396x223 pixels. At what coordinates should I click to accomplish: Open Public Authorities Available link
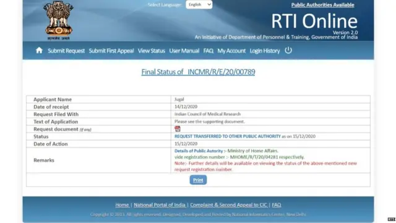(322, 5)
